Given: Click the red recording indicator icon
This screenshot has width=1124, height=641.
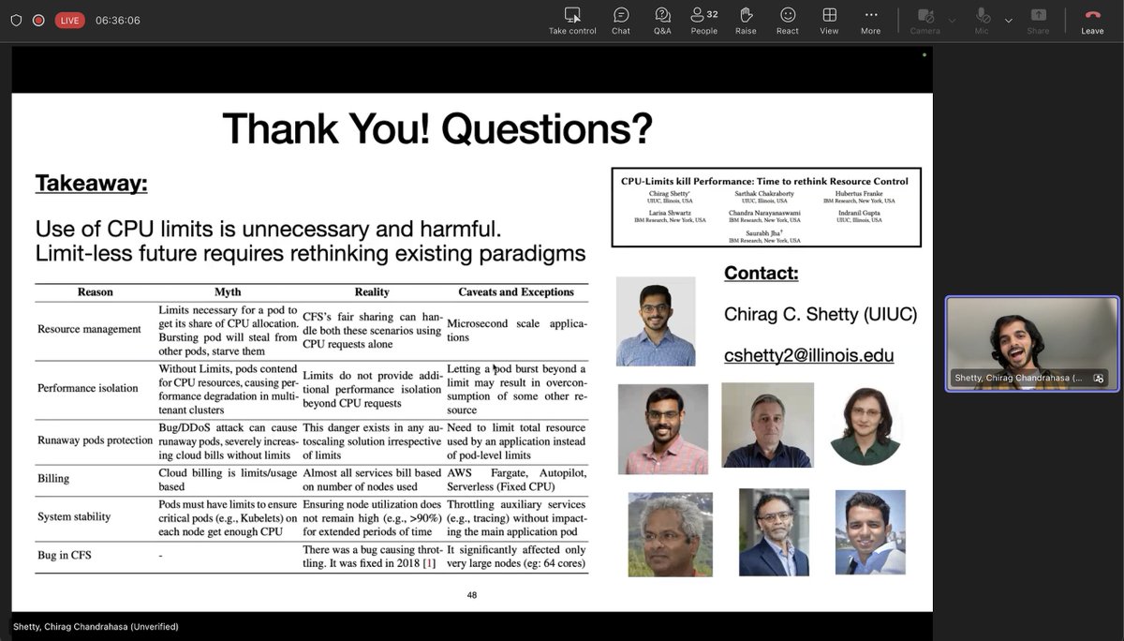Looking at the screenshot, I should pos(38,20).
